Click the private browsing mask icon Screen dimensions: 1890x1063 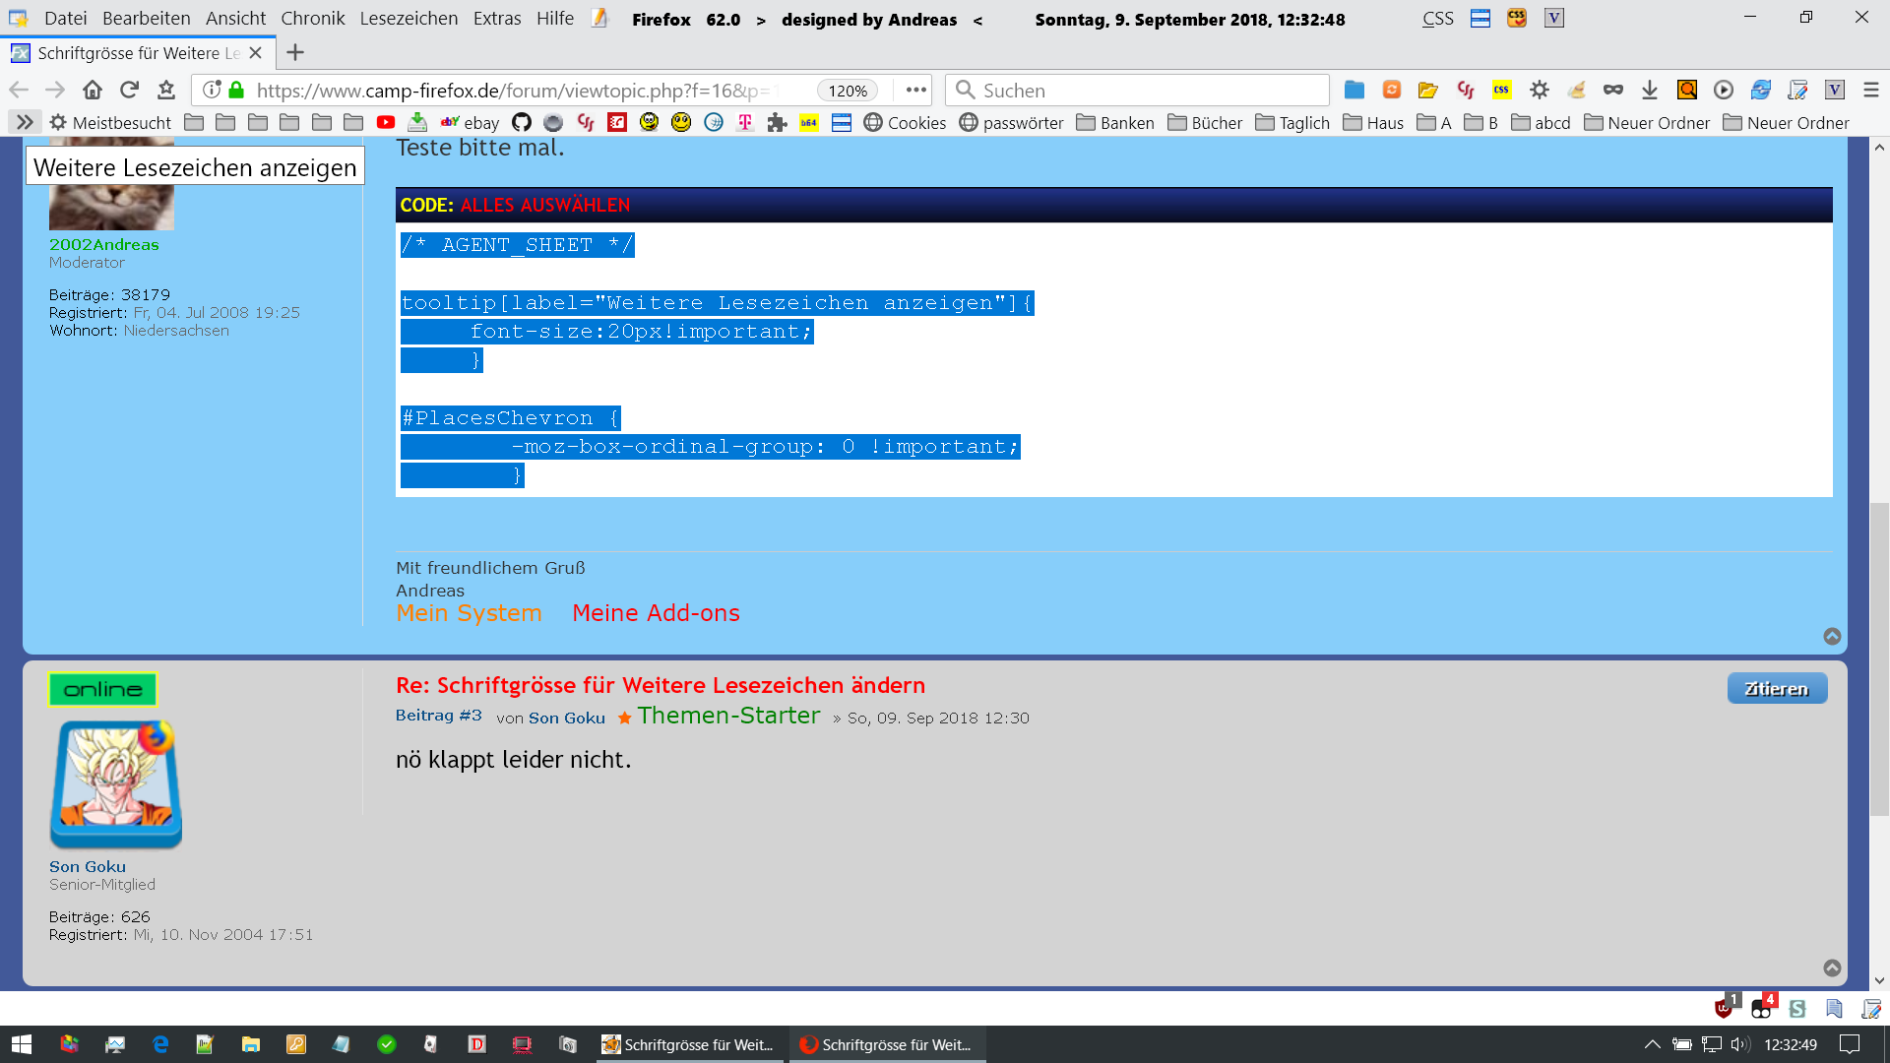(1612, 90)
